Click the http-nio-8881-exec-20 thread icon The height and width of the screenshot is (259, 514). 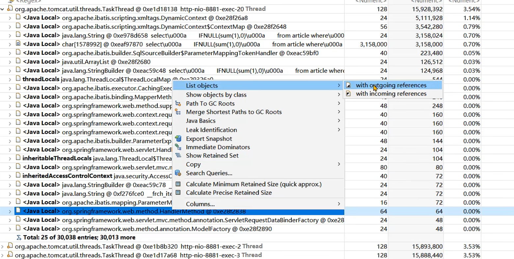click(10, 9)
